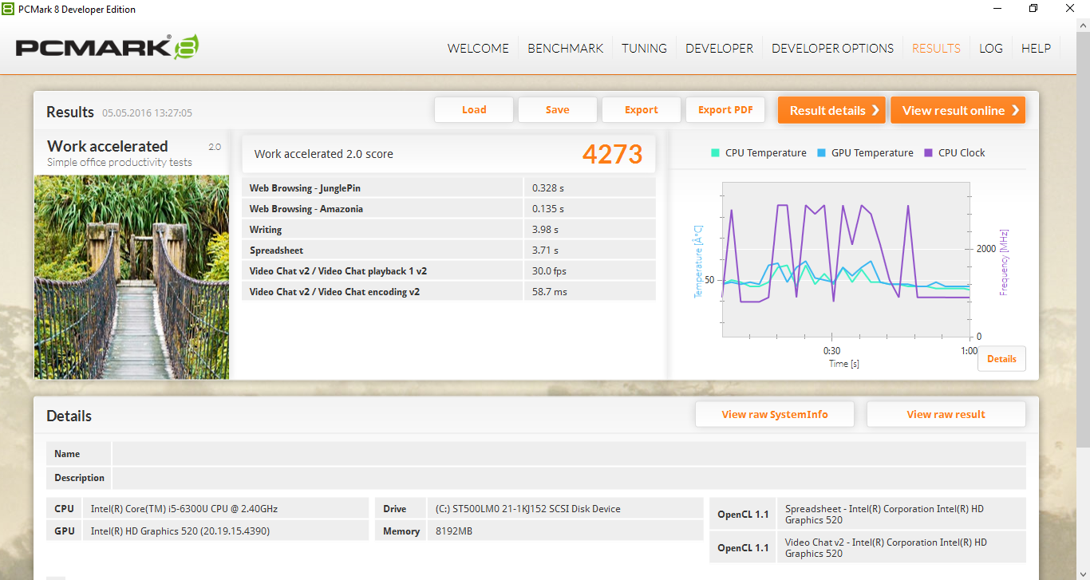Click the Load button
Viewport: 1090px width, 580px height.
tap(474, 110)
